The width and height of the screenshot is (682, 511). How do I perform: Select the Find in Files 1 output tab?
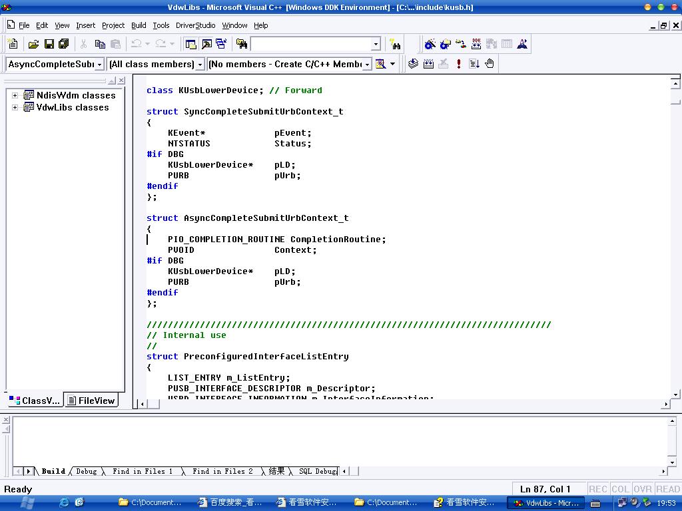point(142,471)
